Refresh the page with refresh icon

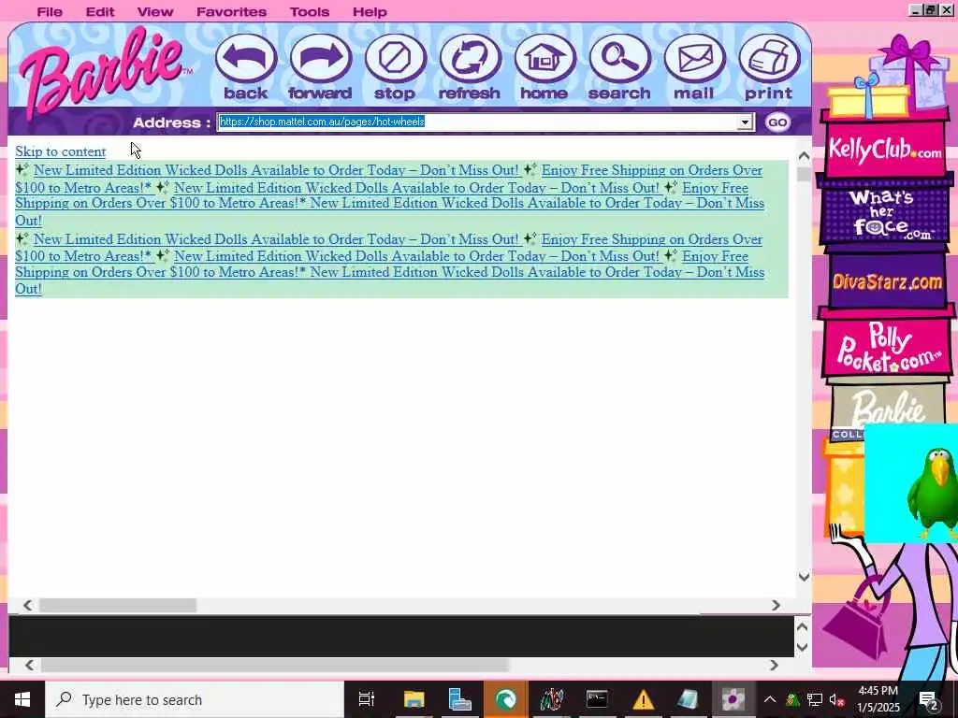click(x=470, y=59)
